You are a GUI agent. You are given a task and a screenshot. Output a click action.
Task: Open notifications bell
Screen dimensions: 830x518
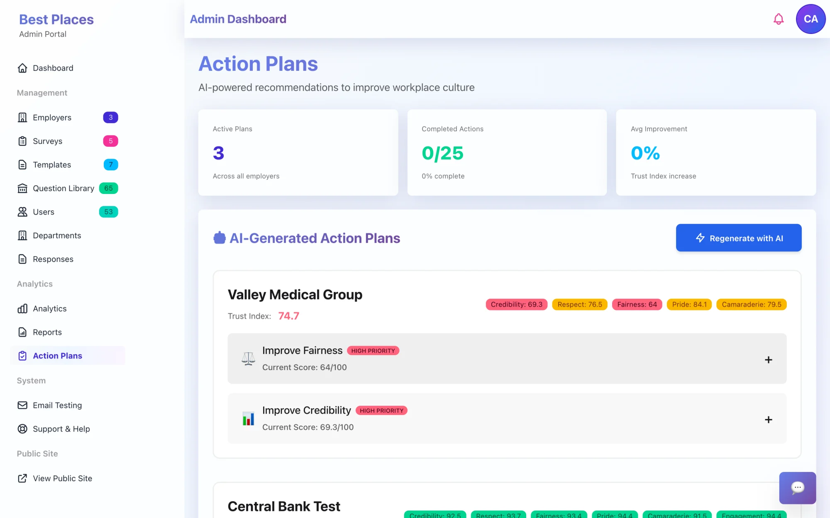click(779, 19)
